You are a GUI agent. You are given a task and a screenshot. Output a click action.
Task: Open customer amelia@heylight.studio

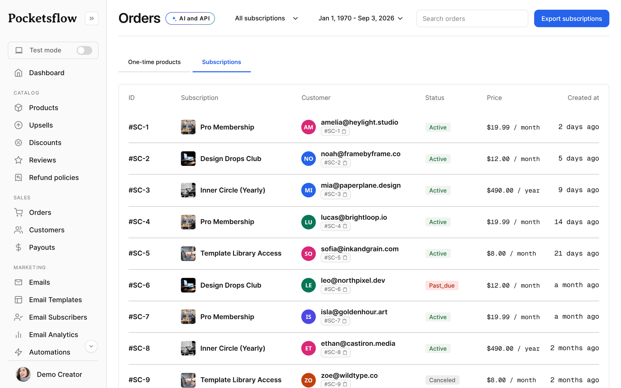click(359, 122)
